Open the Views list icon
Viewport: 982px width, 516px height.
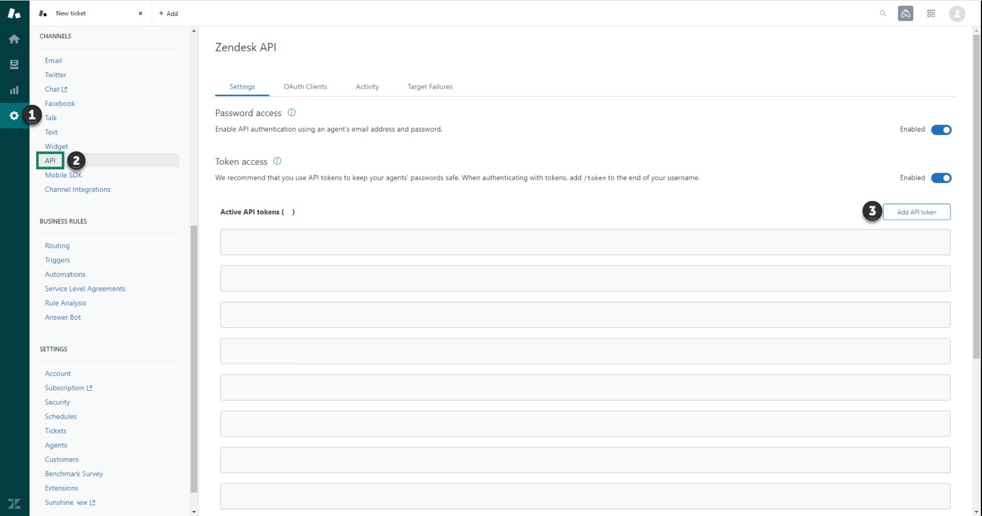[x=14, y=65]
